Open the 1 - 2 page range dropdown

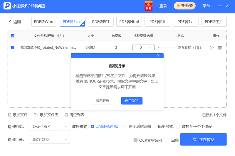tap(143, 47)
